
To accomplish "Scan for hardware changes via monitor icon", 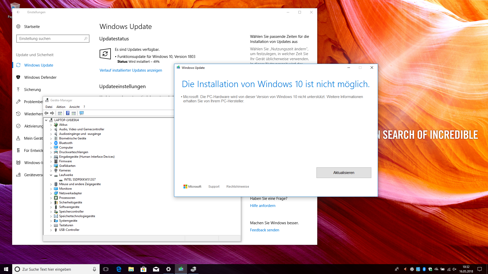I will point(82,113).
